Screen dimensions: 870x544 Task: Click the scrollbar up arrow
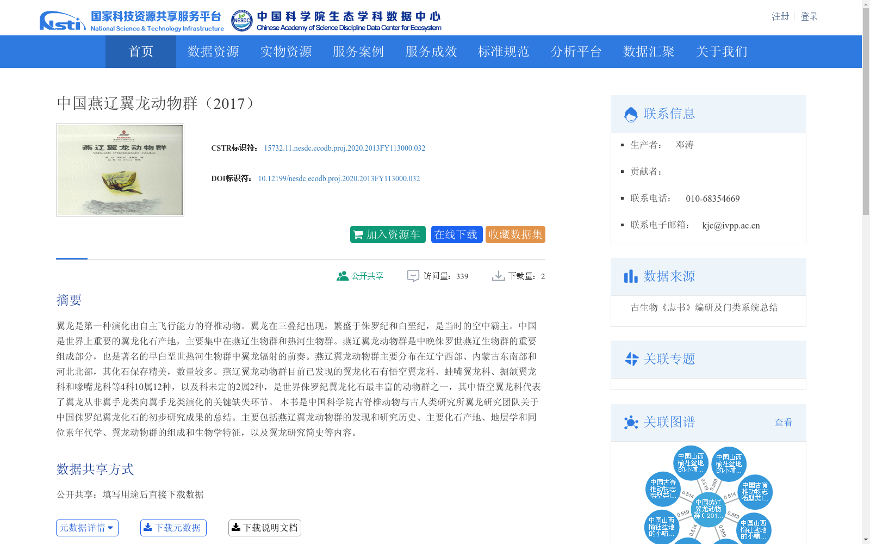click(x=866, y=4)
